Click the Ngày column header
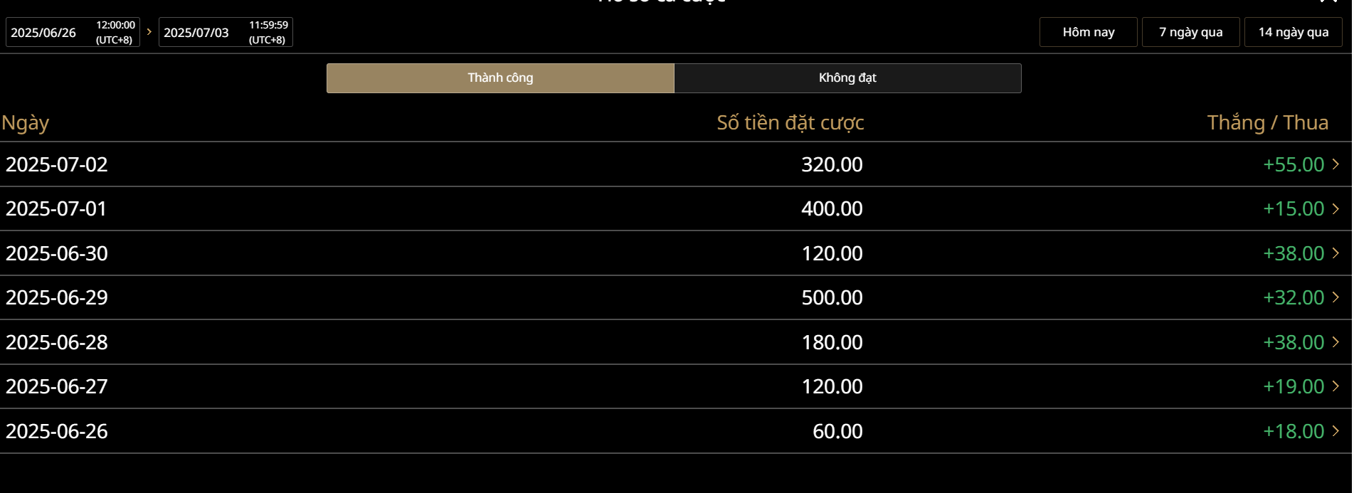The image size is (1354, 493). 26,123
